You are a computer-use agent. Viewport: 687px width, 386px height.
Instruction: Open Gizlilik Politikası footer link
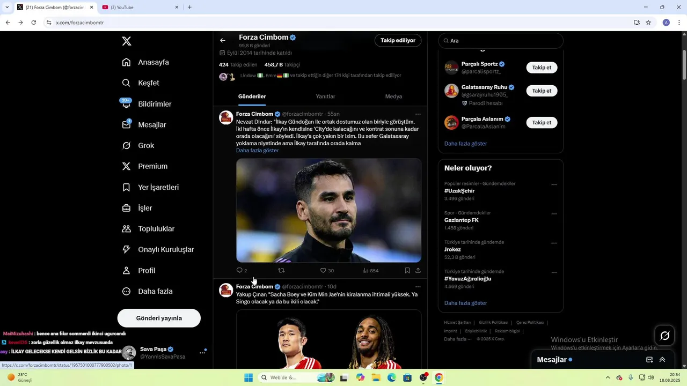493,323
